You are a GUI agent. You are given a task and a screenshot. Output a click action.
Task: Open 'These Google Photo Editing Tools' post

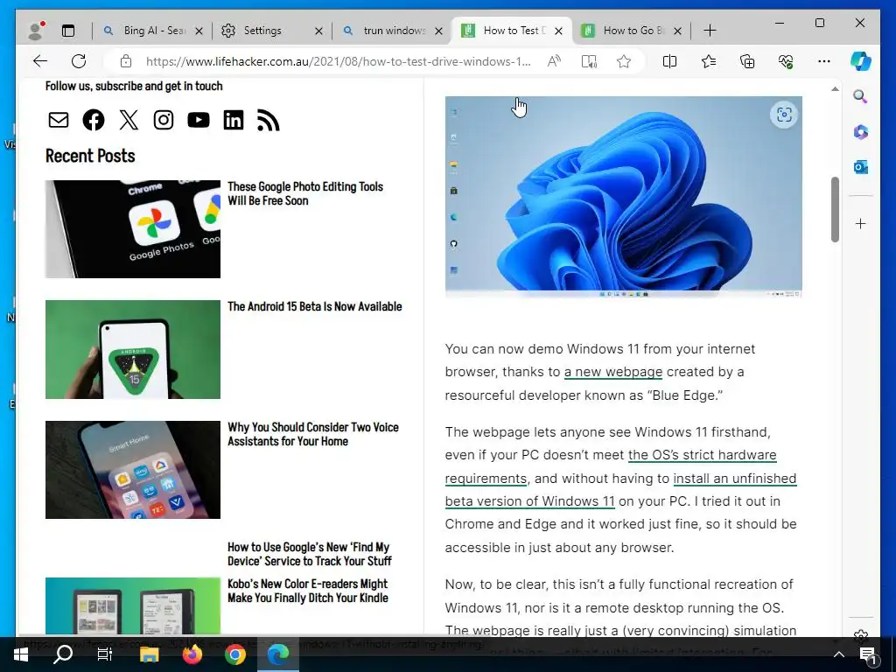pyautogui.click(x=305, y=193)
